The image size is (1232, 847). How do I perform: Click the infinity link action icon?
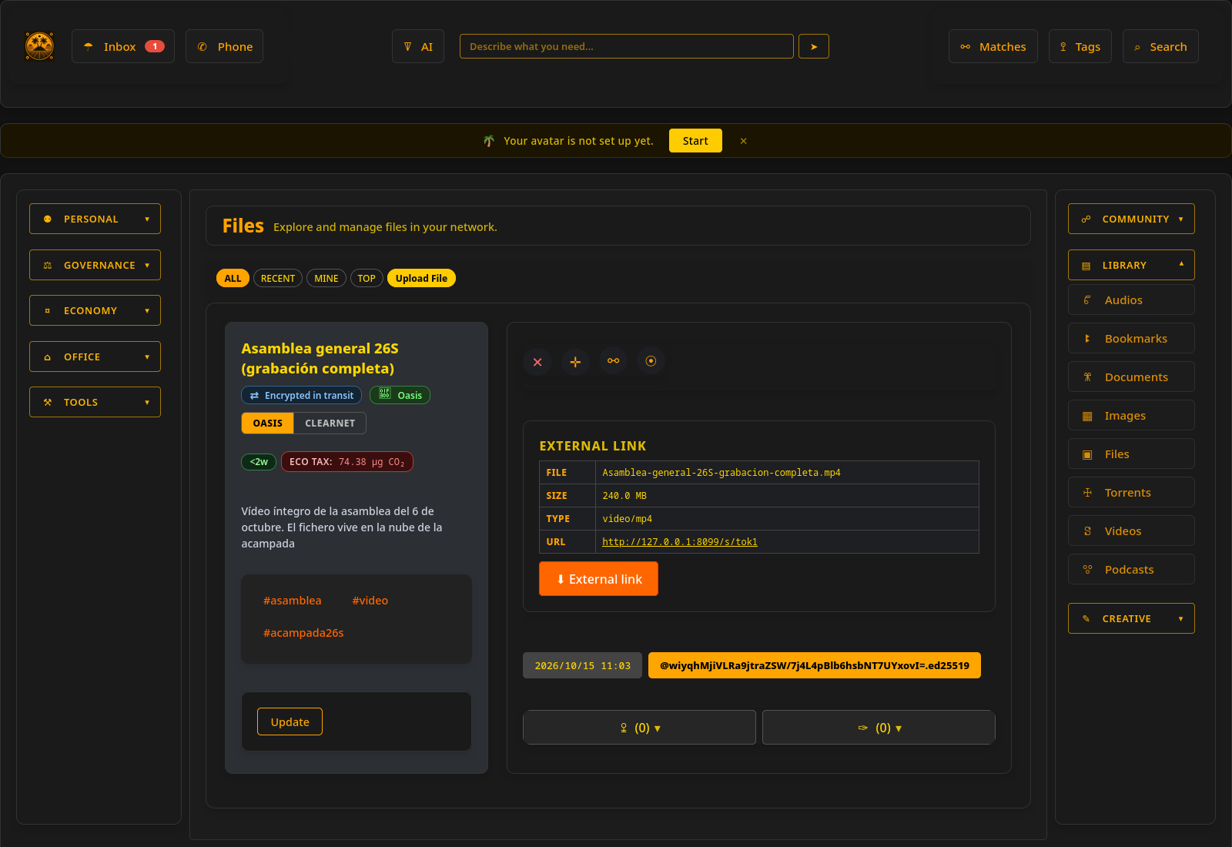[613, 361]
